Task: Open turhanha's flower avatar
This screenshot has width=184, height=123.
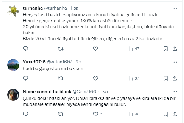Action: click(13, 11)
